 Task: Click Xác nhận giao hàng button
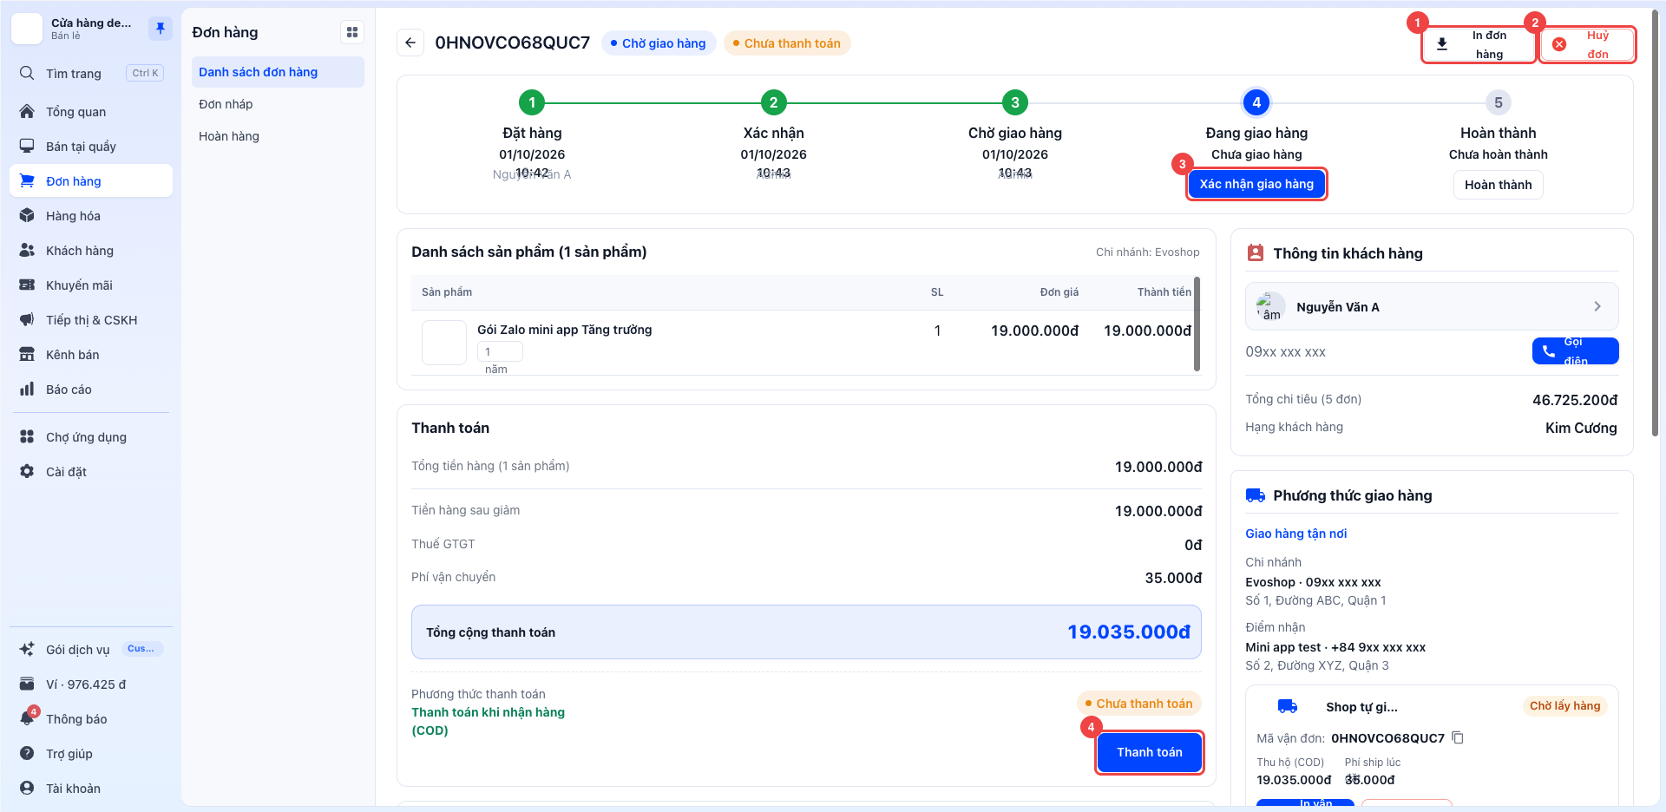click(1256, 184)
